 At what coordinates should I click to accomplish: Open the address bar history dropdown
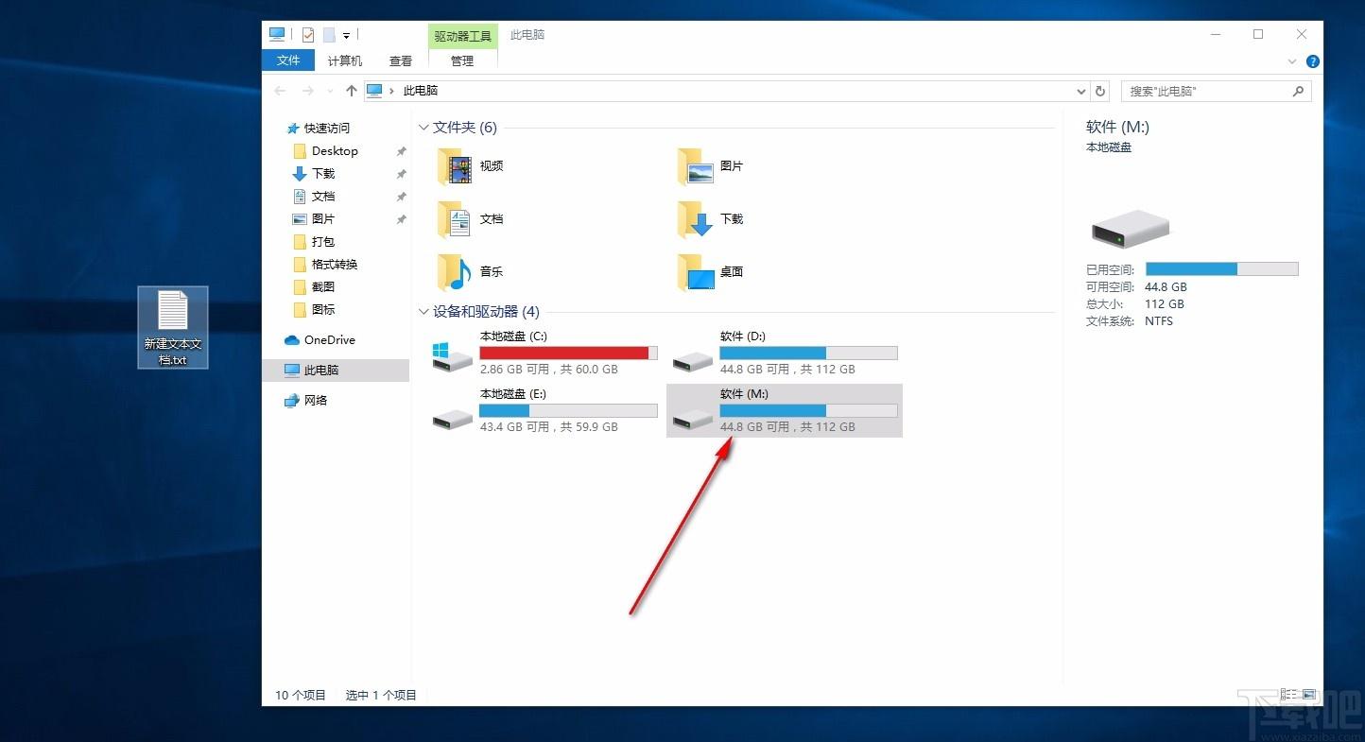click(1081, 92)
